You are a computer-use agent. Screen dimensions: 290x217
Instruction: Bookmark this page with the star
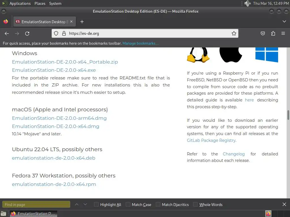(234, 33)
